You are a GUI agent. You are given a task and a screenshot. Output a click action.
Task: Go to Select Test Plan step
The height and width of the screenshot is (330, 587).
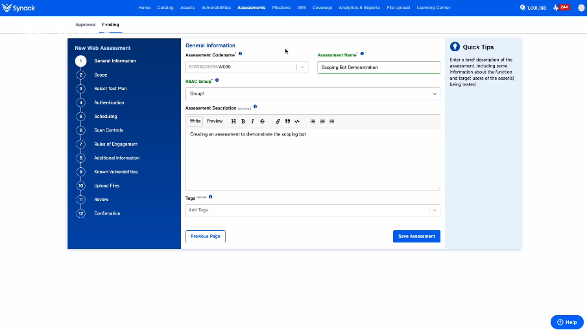(110, 89)
